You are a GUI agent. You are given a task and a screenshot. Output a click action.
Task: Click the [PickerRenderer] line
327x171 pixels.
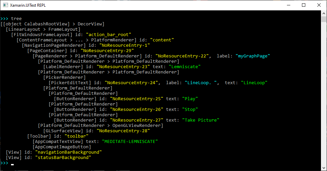64,77
